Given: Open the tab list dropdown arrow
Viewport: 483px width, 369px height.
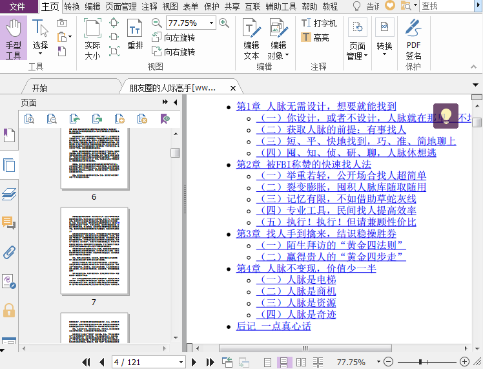Looking at the screenshot, I should pos(475,85).
